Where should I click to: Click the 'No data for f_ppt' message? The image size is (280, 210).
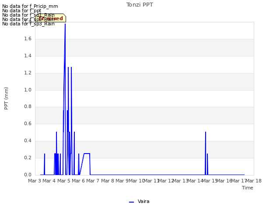pos(22,10)
